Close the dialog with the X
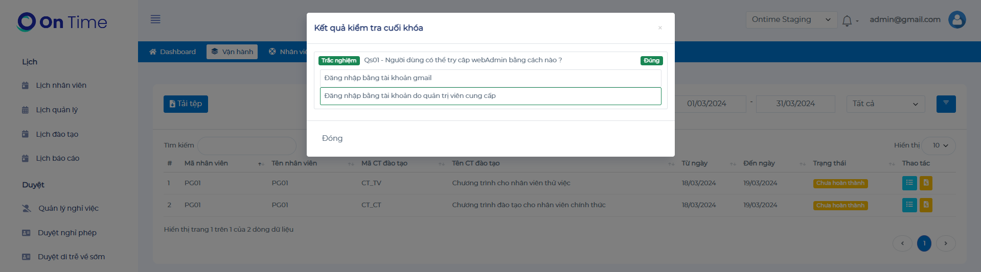The height and width of the screenshot is (272, 981). [x=660, y=28]
